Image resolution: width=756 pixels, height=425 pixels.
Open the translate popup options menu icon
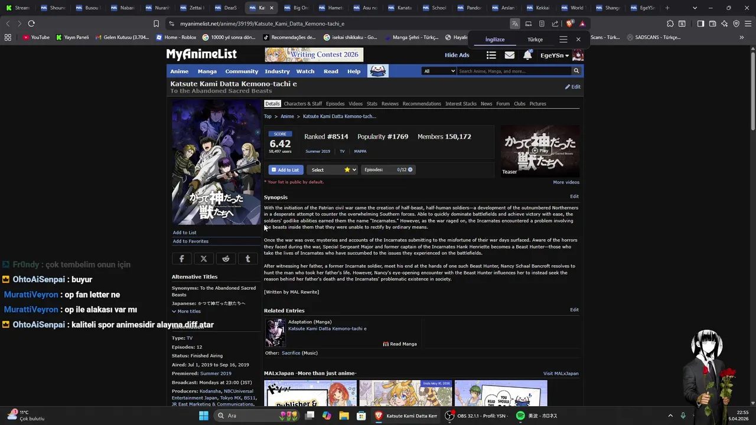click(x=563, y=39)
